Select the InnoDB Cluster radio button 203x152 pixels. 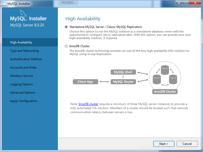click(x=66, y=46)
